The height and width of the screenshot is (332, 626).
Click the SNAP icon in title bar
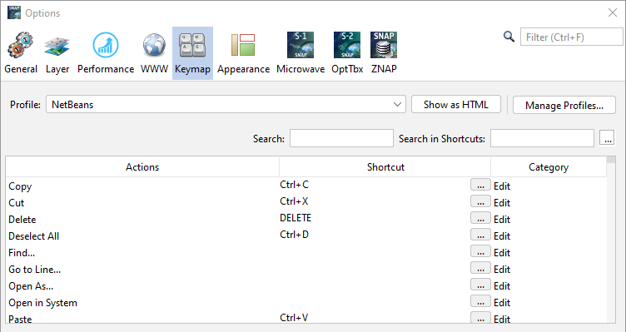(14, 12)
